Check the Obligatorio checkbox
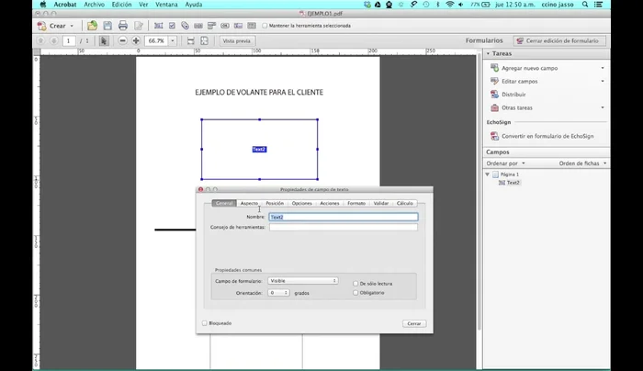The image size is (643, 371). (x=356, y=293)
